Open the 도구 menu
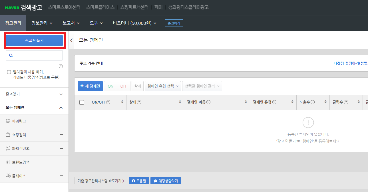This screenshot has width=368, height=192. [x=96, y=23]
